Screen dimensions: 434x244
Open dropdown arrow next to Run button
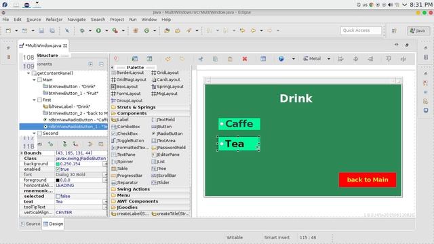tap(106, 30)
